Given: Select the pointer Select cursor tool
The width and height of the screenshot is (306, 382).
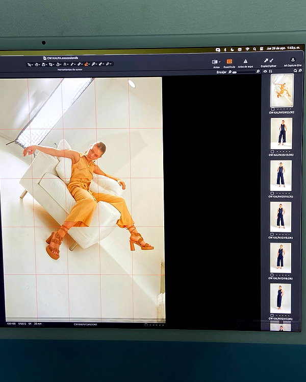Looking at the screenshot, I should click(x=29, y=64).
